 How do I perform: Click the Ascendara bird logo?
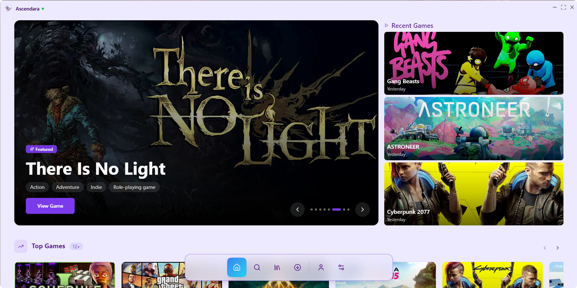(x=8, y=8)
